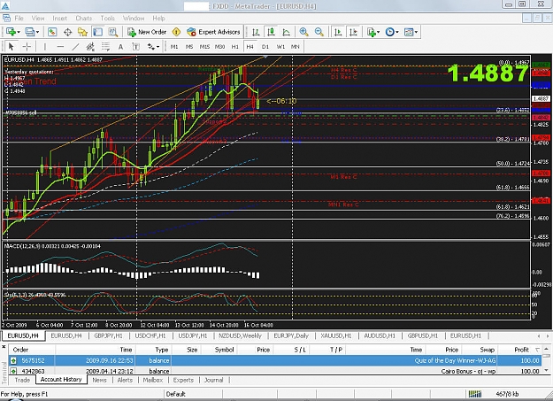Screen dimensions: 553x401
Task: Select the Vertical Line drawing tool
Action: [x=45, y=47]
